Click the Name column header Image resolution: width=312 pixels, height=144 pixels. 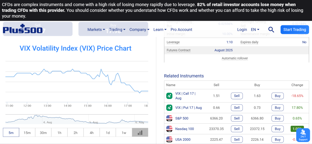click(171, 85)
